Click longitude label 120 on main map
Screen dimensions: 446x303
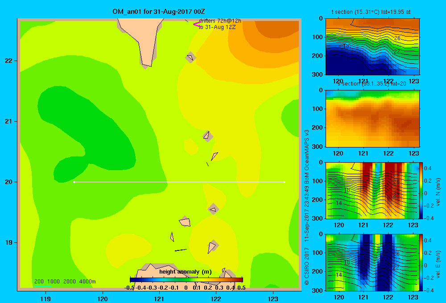[103, 299]
